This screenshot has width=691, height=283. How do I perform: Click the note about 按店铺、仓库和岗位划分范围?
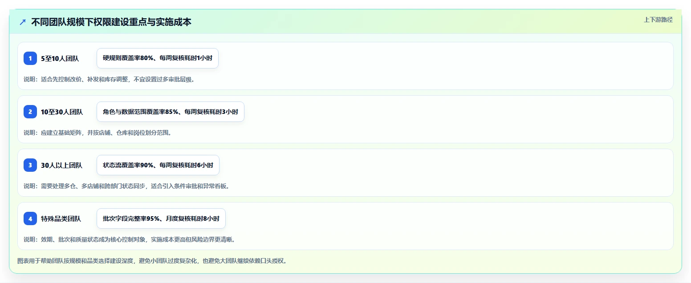click(98, 133)
